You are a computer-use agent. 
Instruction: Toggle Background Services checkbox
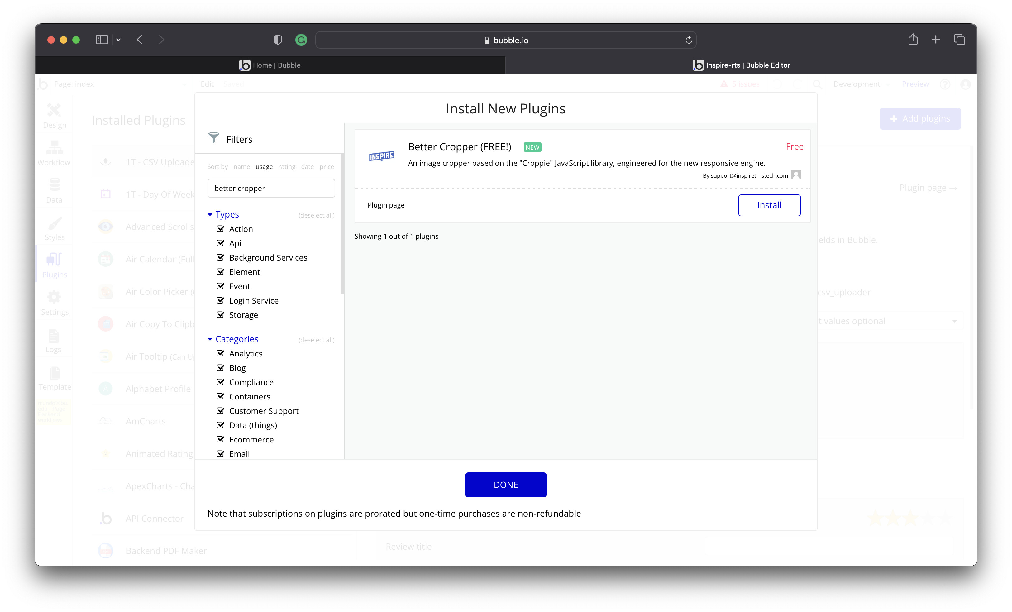tap(221, 257)
